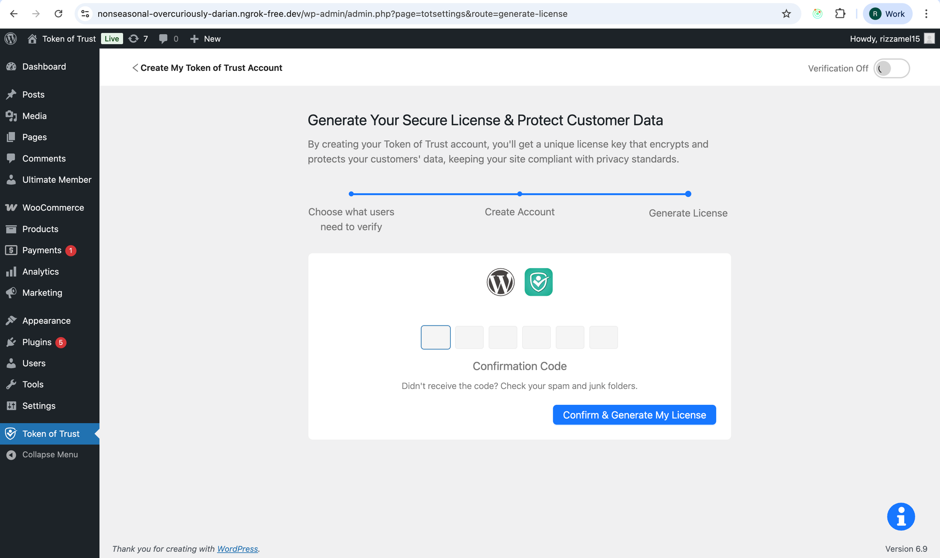Toggle the Verification Off switch

tap(891, 69)
